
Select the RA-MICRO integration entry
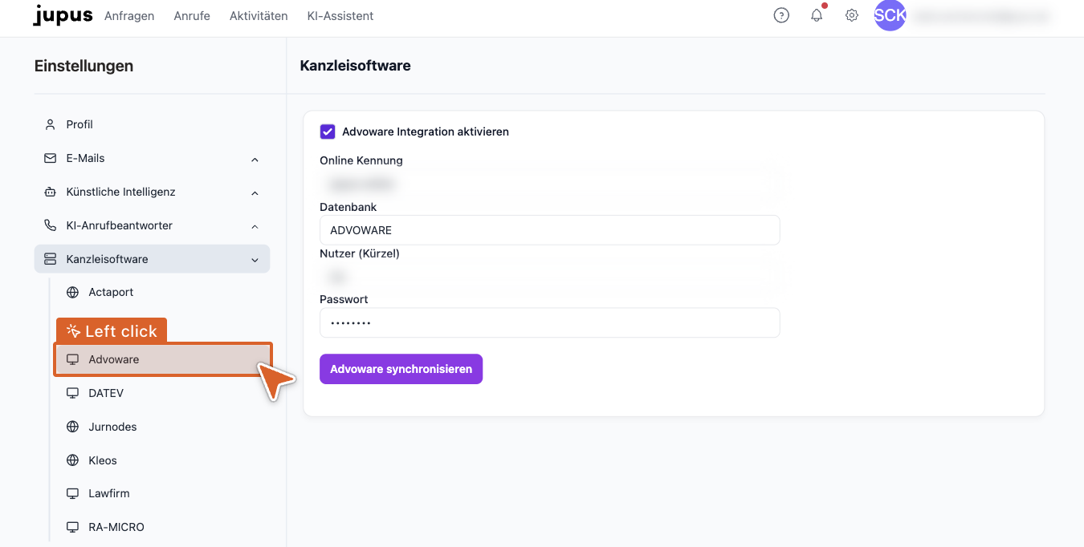[163, 527]
